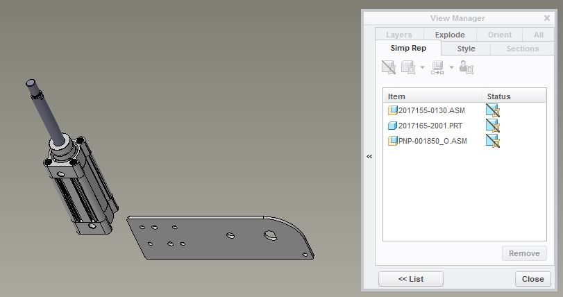Open the Explode tab
Viewport: 563px width, 297px height.
click(450, 35)
